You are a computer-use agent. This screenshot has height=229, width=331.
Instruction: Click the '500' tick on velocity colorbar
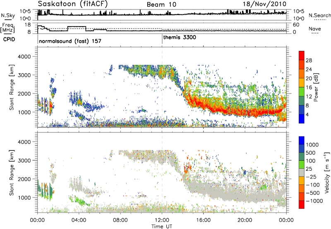pos(310,153)
